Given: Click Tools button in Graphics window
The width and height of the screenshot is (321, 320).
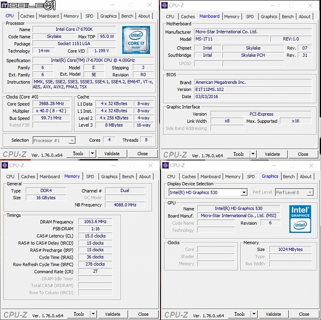Looking at the screenshot, I should (x=239, y=314).
